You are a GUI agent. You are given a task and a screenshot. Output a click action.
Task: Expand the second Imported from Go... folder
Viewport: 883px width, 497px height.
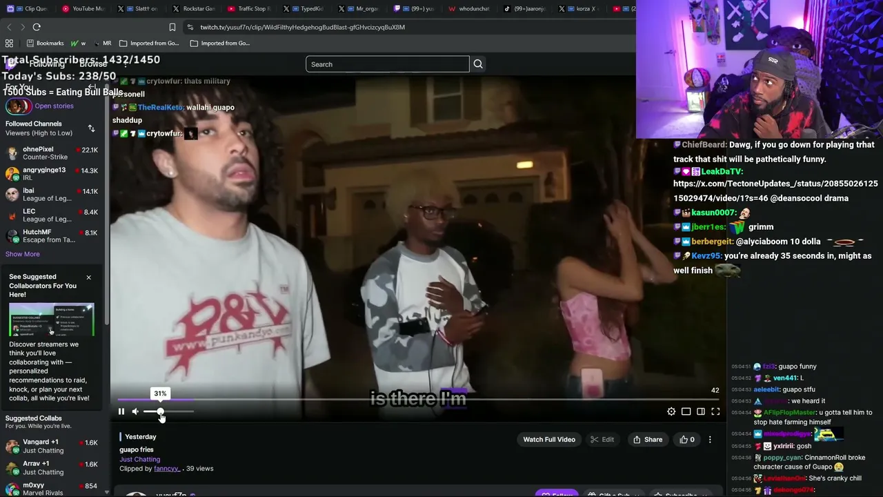tap(220, 43)
